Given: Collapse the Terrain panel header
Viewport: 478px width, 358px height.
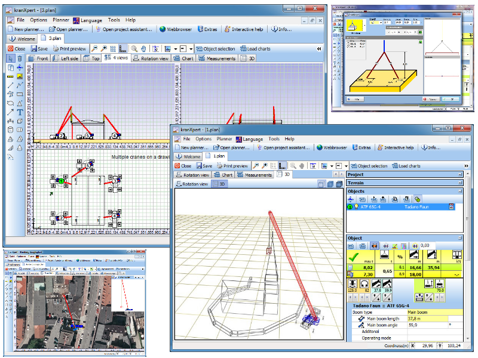Looking at the screenshot, I should 459,183.
